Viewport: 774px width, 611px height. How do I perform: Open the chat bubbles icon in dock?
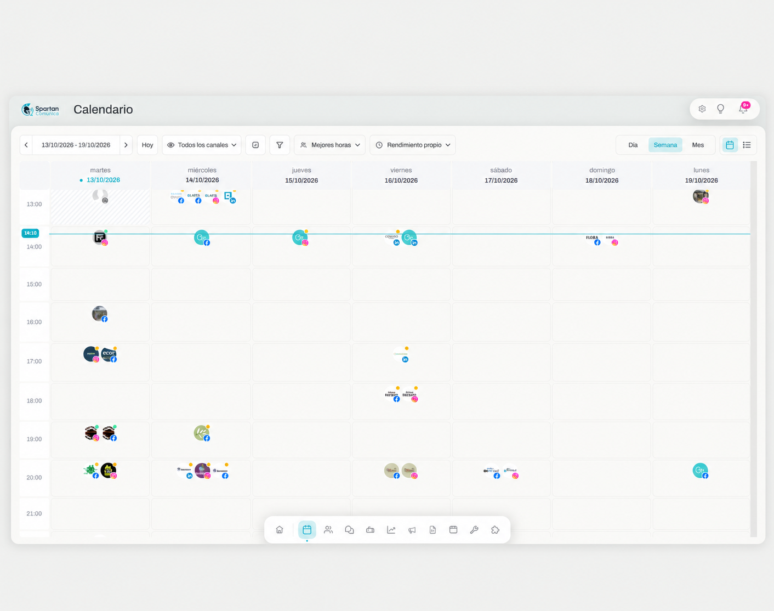349,530
